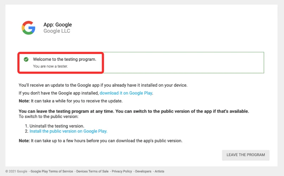Image resolution: width=284 pixels, height=176 pixels.
Task: Open the Devices Terms of Sale link
Action: 92,171
